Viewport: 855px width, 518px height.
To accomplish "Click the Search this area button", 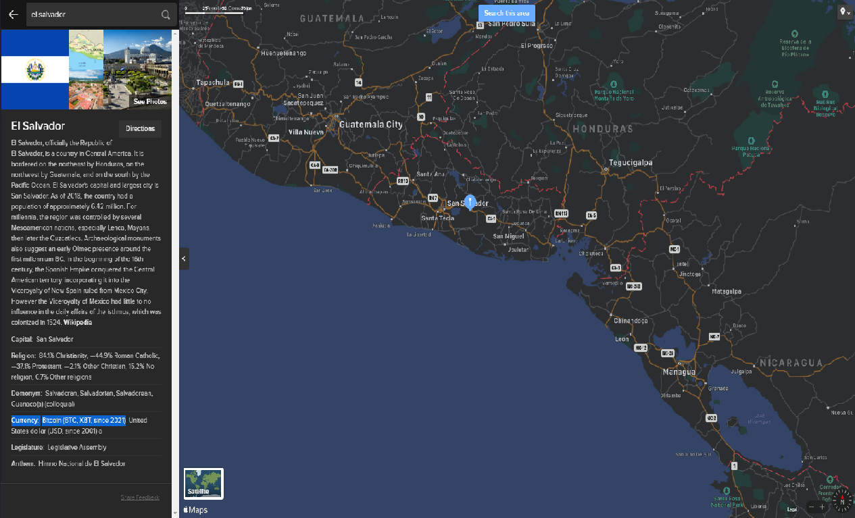I will pyautogui.click(x=506, y=14).
